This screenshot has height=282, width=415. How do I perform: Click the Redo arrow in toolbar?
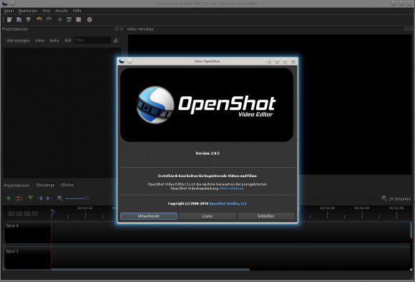(x=49, y=19)
